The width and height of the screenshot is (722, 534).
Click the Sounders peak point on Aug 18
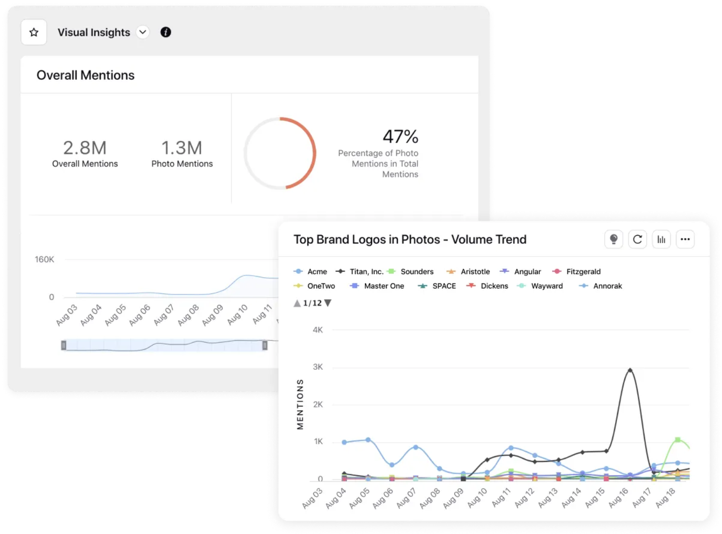(x=678, y=440)
